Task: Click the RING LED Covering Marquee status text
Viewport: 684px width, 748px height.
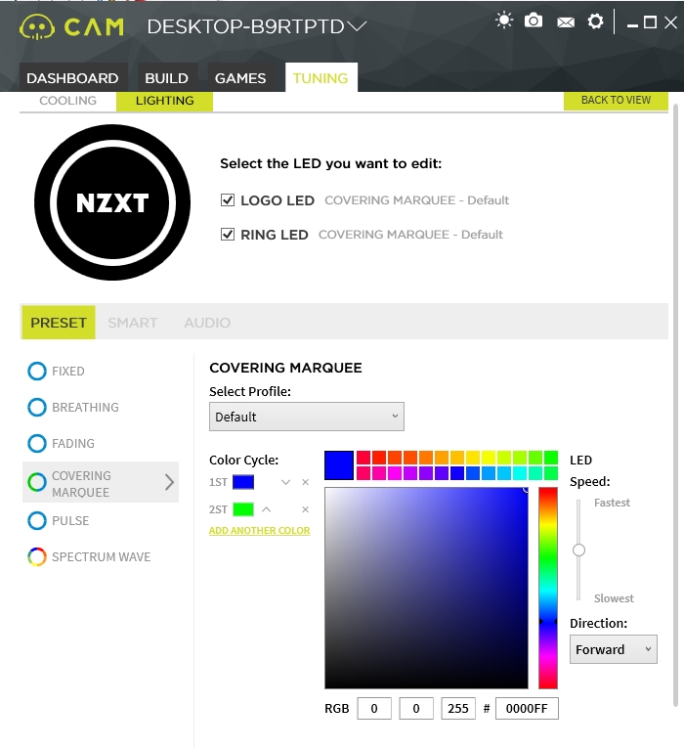Action: coord(410,235)
